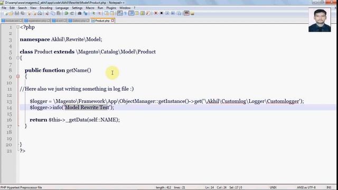Open the Search menu
Screen dimensions: 338x190
(x=22, y=8)
